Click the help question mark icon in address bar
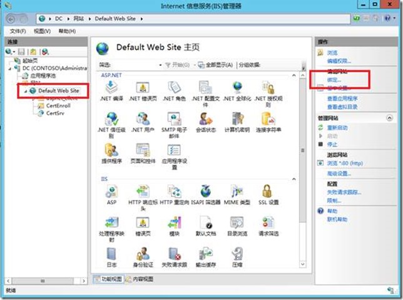 coord(387,18)
